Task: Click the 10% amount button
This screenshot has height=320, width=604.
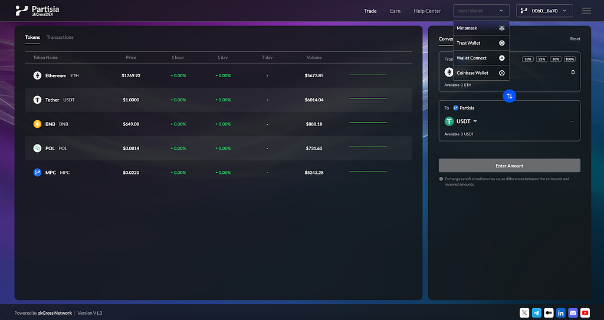Action: [528, 59]
